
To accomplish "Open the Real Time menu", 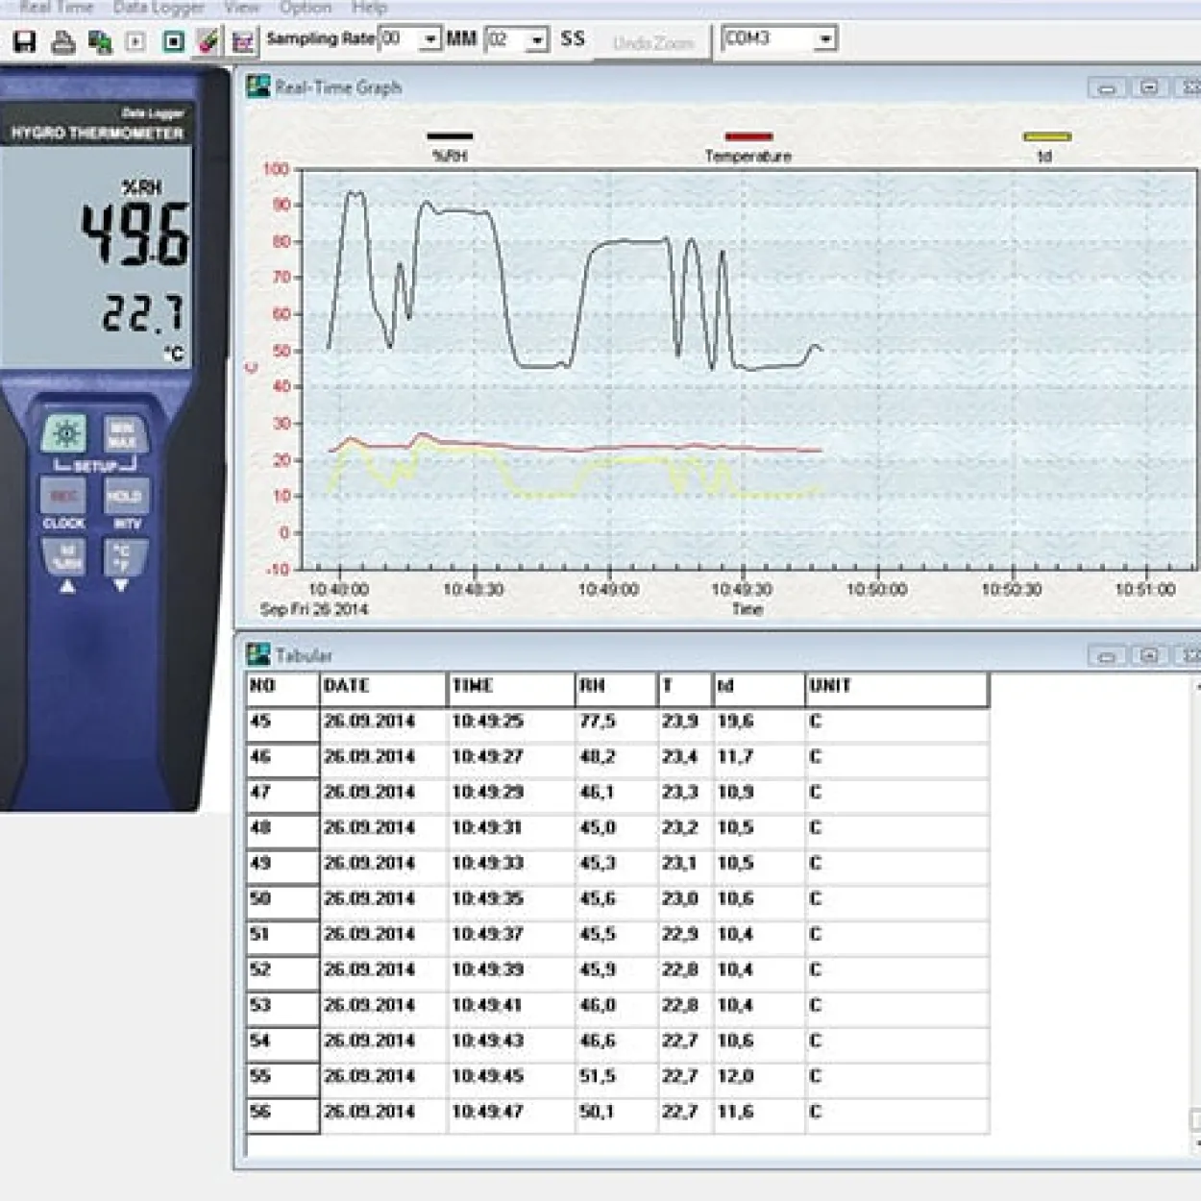I will point(57,8).
